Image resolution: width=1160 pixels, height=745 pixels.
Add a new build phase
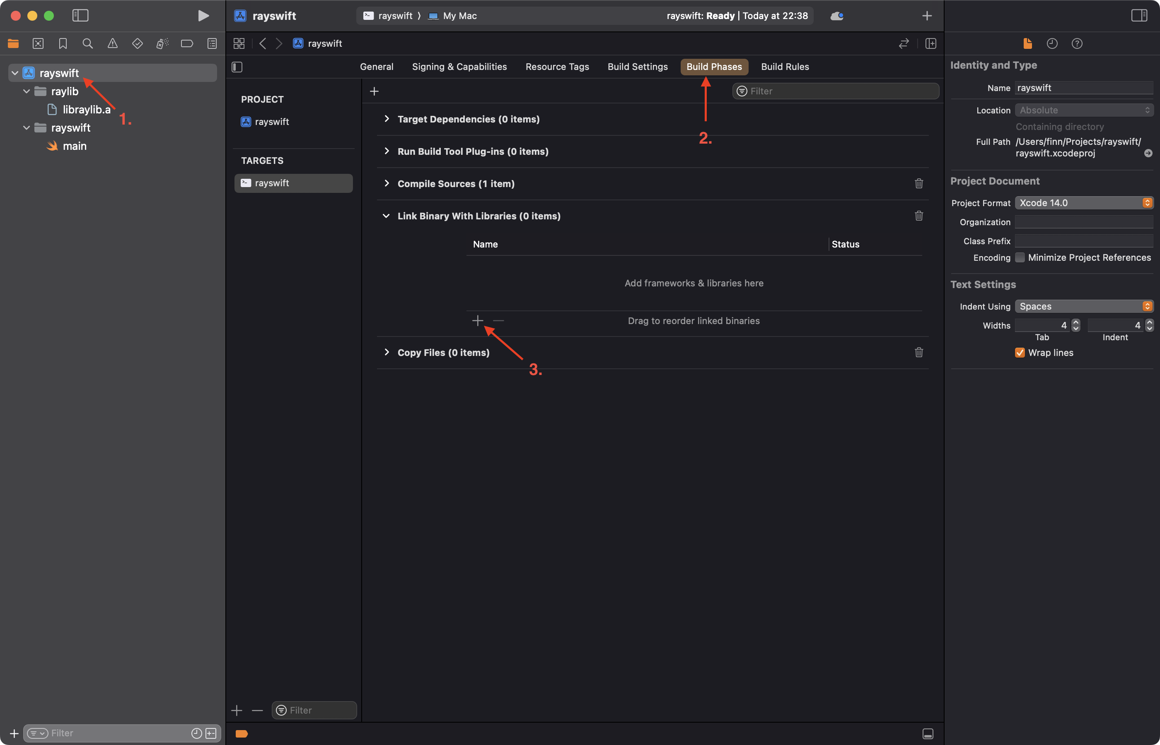click(374, 91)
